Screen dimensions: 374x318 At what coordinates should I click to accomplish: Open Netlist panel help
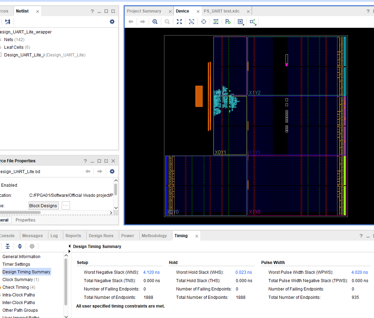[92, 11]
